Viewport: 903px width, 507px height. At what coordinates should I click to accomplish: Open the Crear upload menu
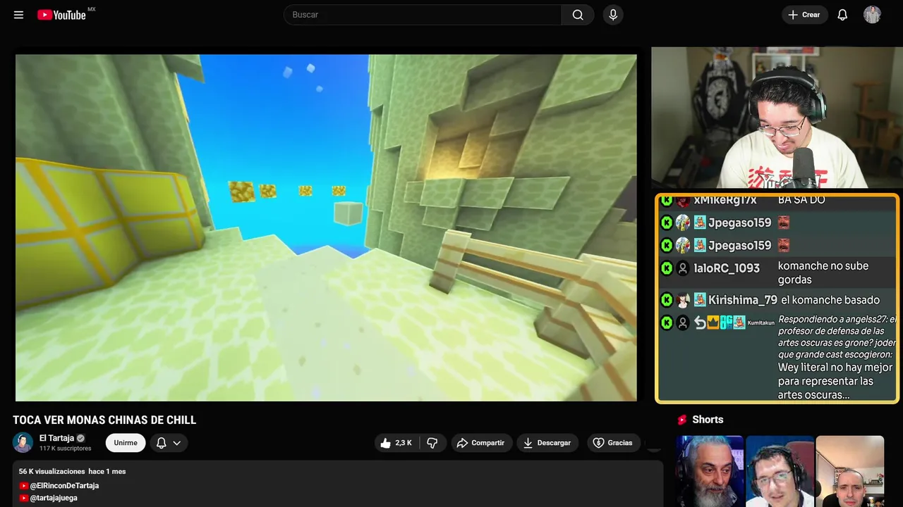(x=804, y=15)
